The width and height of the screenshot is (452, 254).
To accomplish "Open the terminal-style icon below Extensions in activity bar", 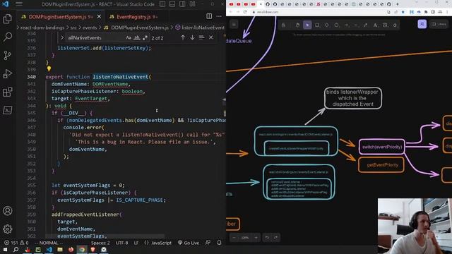I will pos(8,110).
